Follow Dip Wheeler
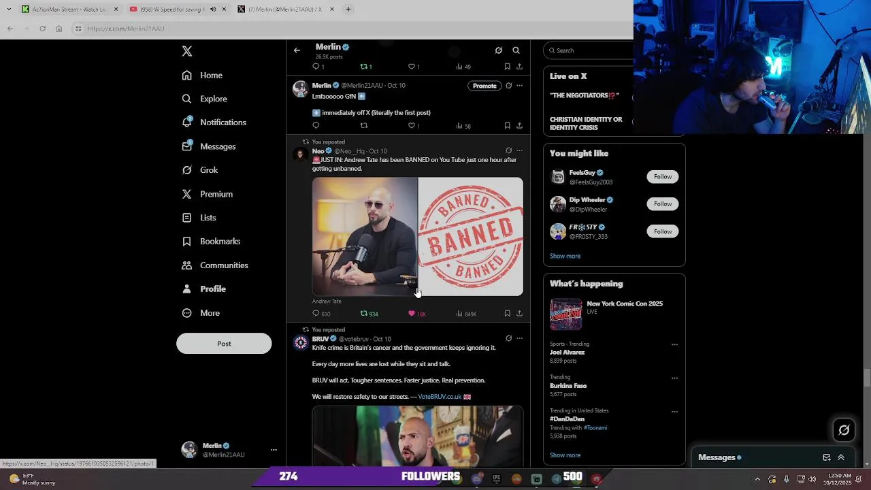Viewport: 871px width, 490px height. pyautogui.click(x=663, y=204)
